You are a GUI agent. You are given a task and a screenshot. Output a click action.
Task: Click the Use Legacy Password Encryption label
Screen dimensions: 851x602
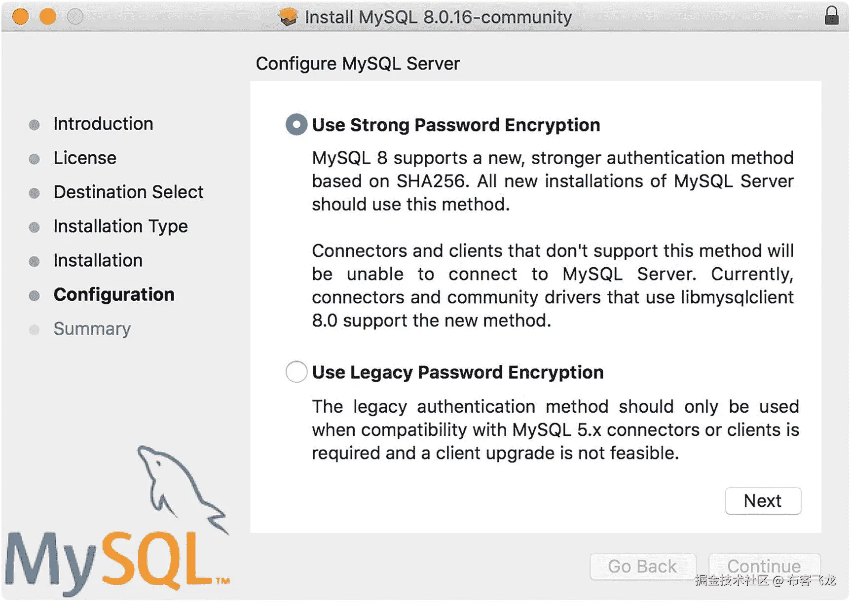point(457,372)
